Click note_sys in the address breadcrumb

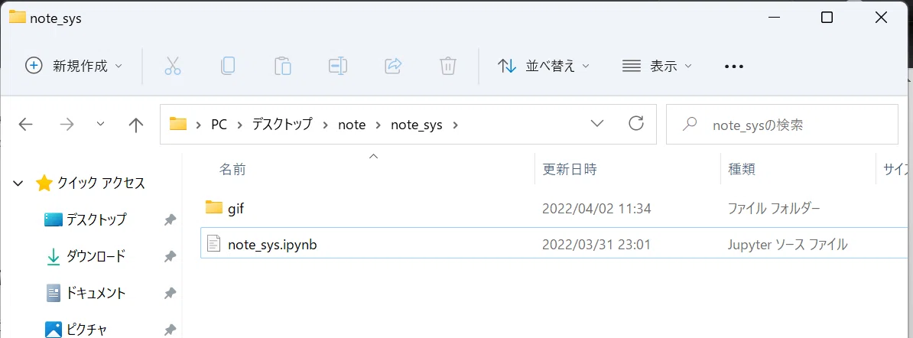point(416,124)
